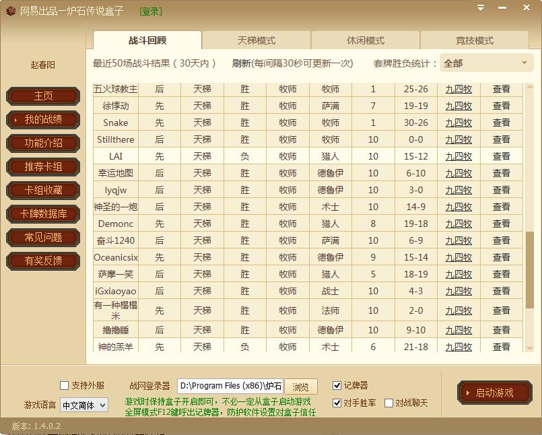Open 九四牧 deck link in Snake row
This screenshot has height=435, width=542.
pyautogui.click(x=459, y=123)
